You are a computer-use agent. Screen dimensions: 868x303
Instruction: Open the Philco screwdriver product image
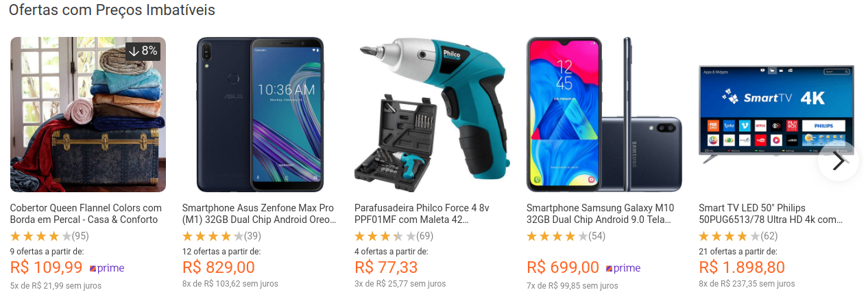[x=432, y=114]
